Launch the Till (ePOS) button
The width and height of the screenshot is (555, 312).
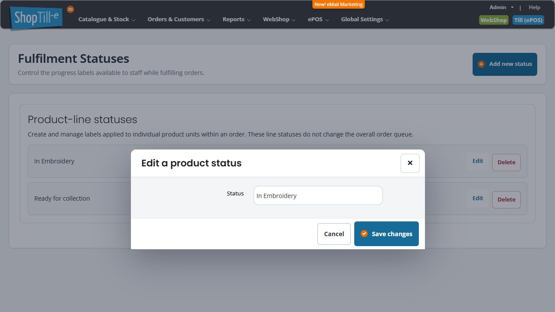coord(528,20)
